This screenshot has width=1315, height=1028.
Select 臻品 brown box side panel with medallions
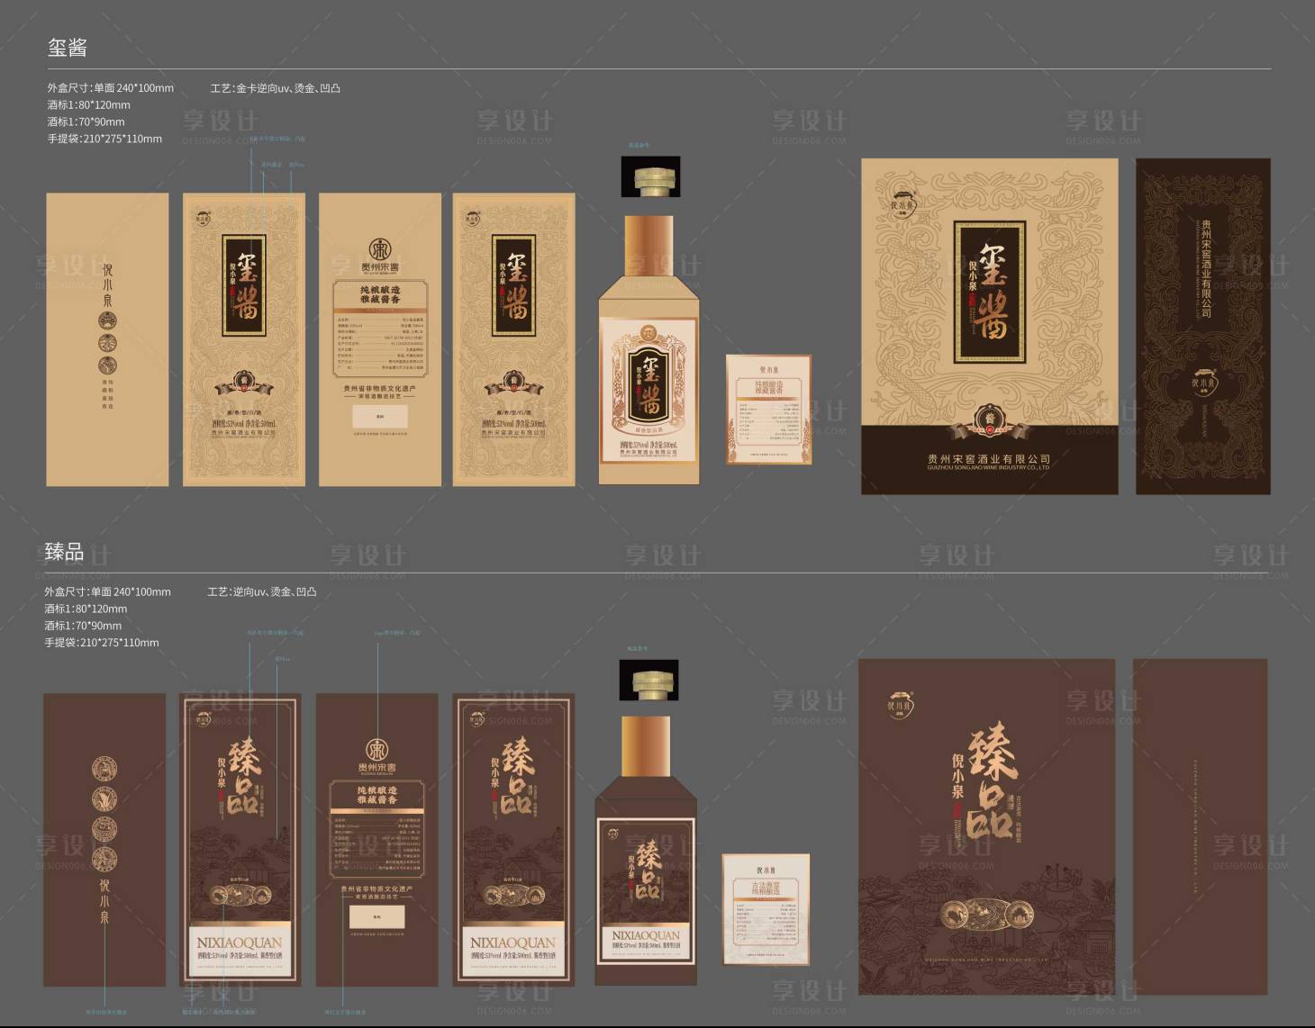(104, 840)
